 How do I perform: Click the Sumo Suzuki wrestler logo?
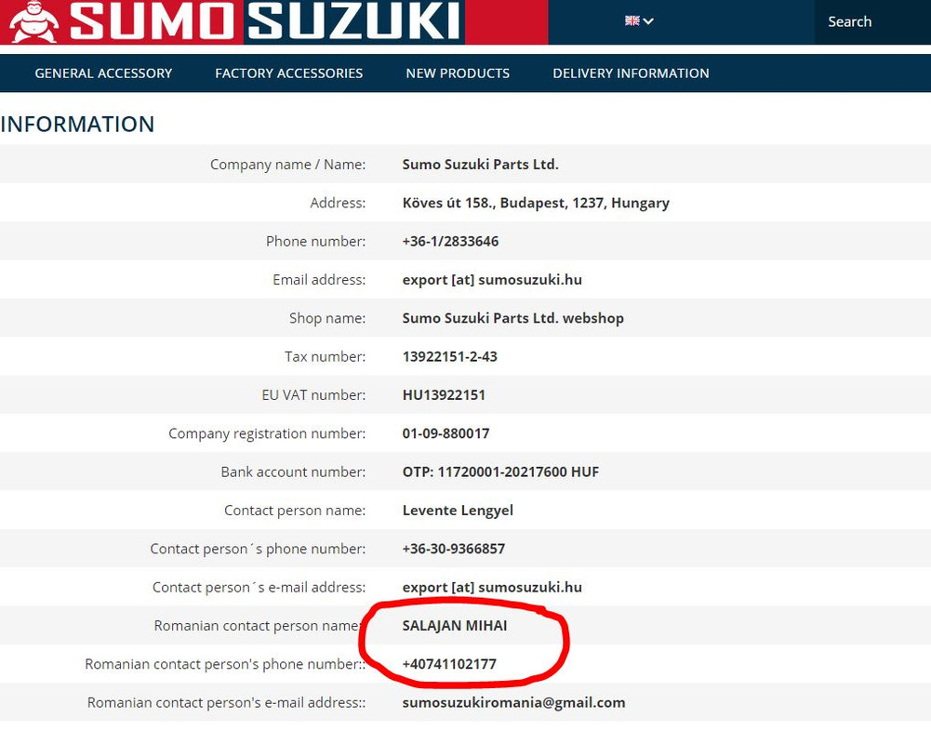pos(33,22)
